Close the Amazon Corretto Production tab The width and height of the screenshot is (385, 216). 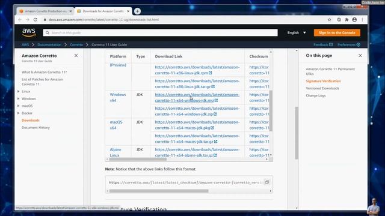click(70, 11)
